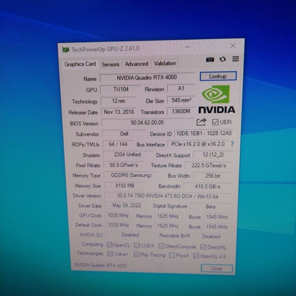Viewport: 296px width, 296px height.
Task: Toggle the PhysX checkbox
Action: pos(172,255)
